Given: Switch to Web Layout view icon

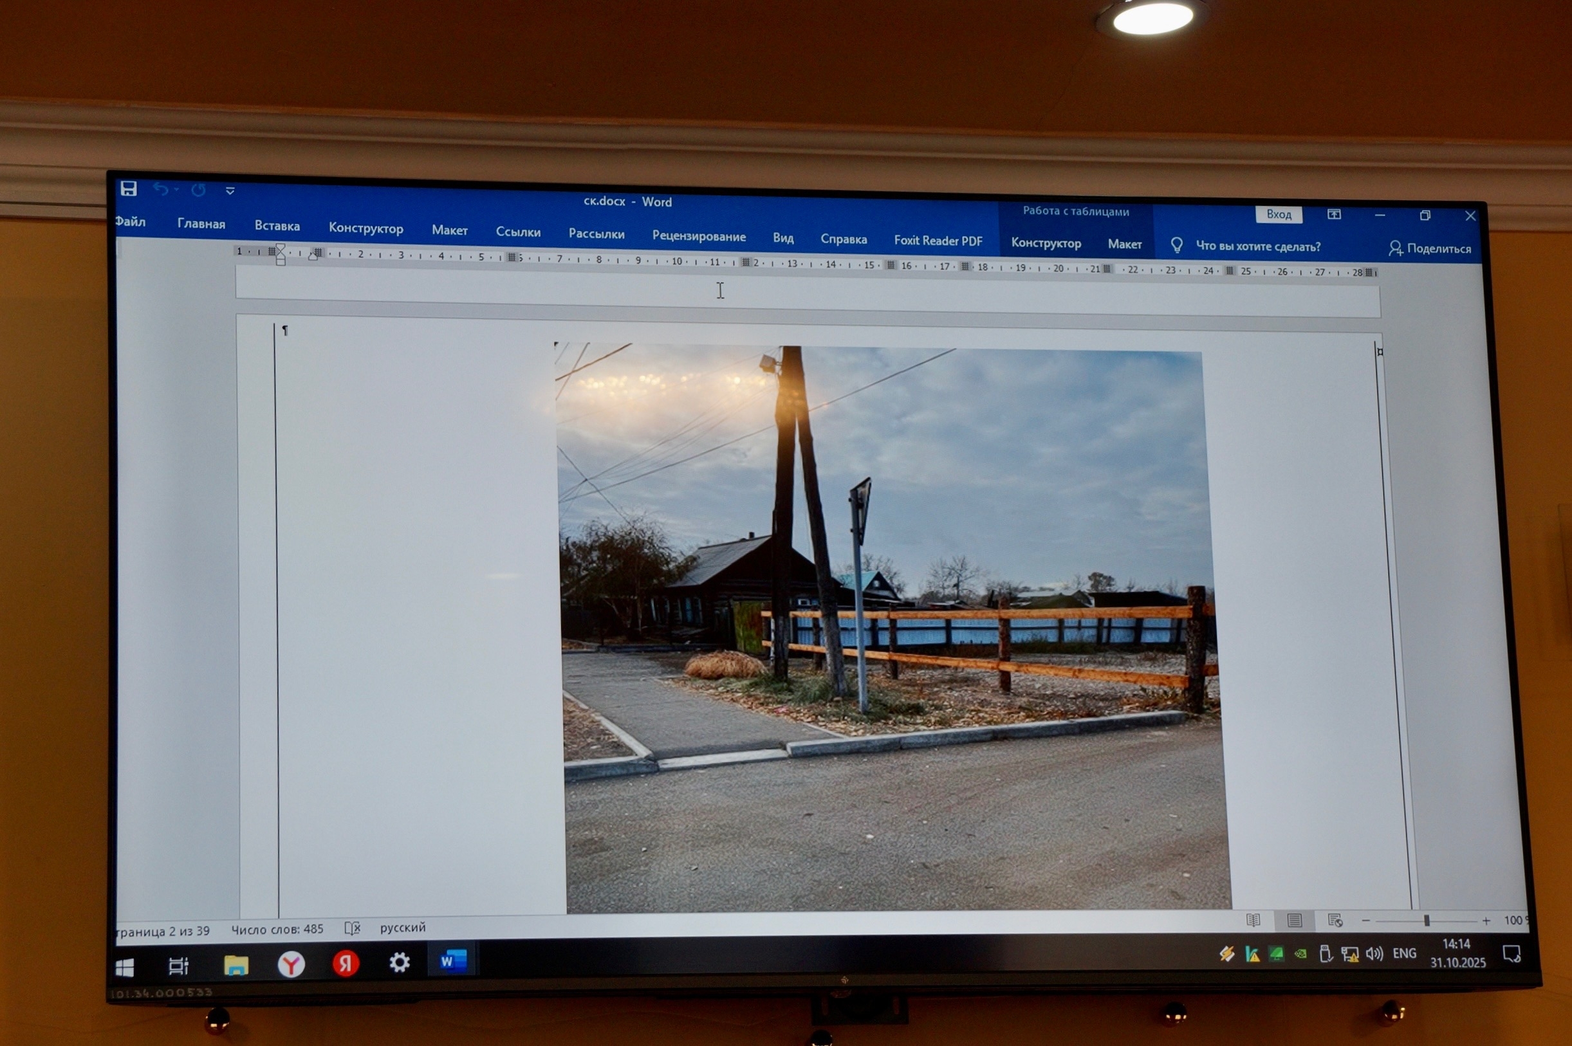Looking at the screenshot, I should coord(1335,921).
